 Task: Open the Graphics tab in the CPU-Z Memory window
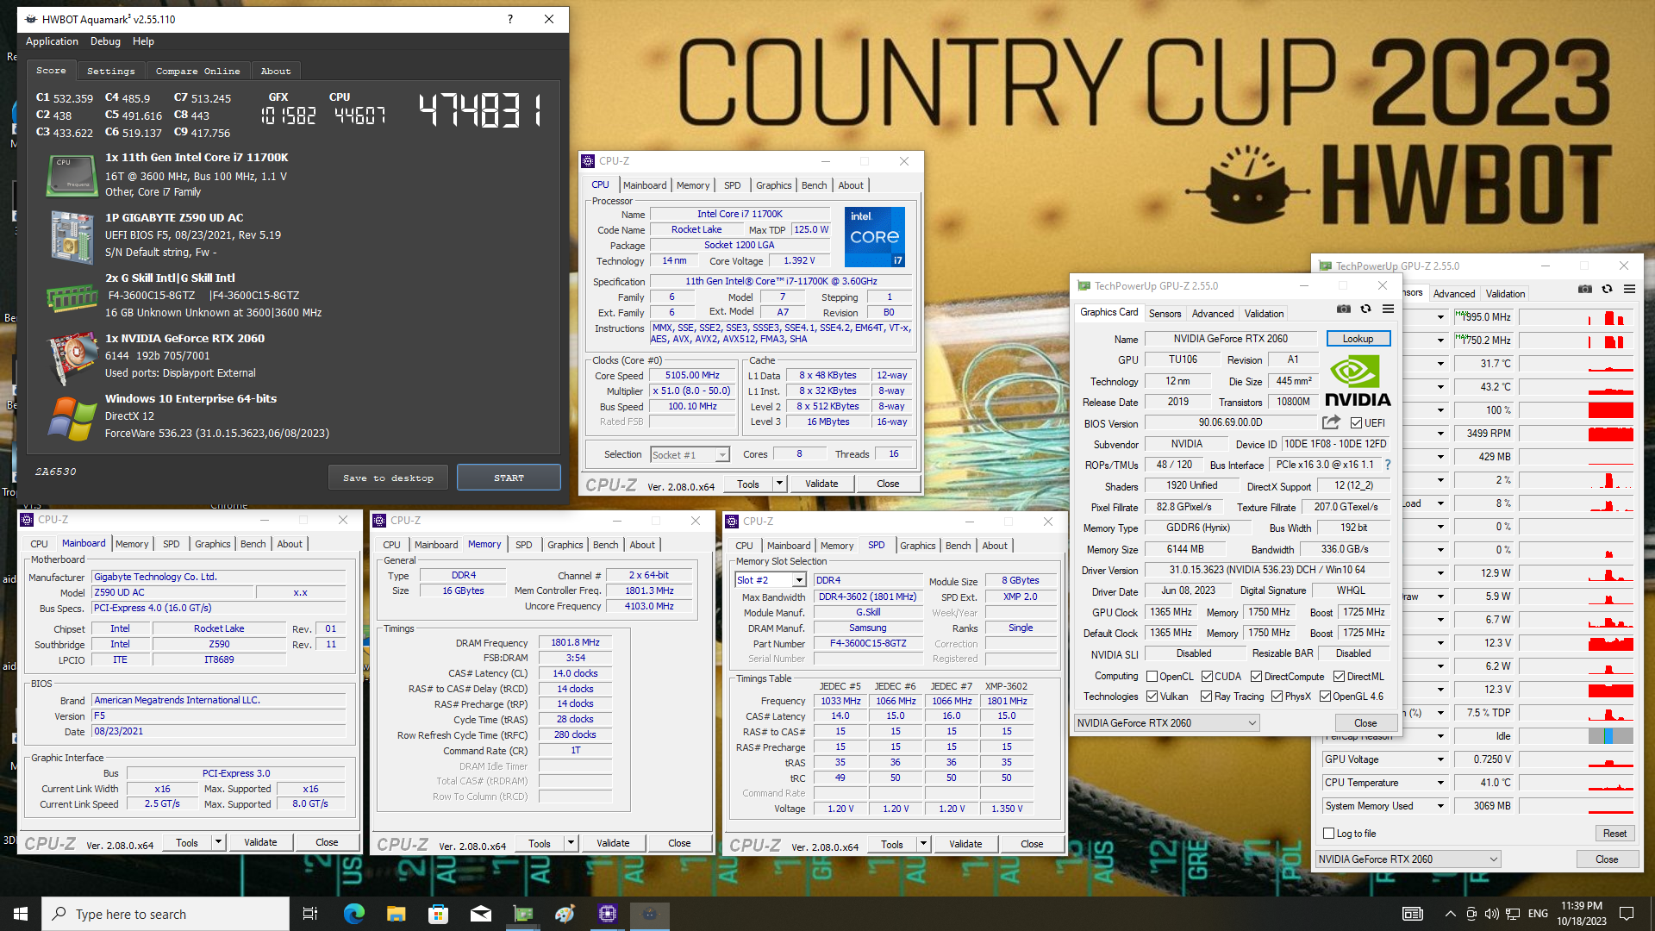pyautogui.click(x=565, y=545)
